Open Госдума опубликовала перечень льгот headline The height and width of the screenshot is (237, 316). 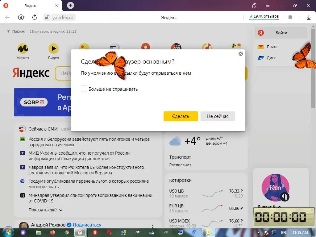[x=89, y=184]
